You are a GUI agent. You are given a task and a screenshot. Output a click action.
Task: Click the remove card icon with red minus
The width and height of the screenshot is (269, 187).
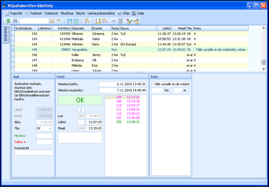105,21
